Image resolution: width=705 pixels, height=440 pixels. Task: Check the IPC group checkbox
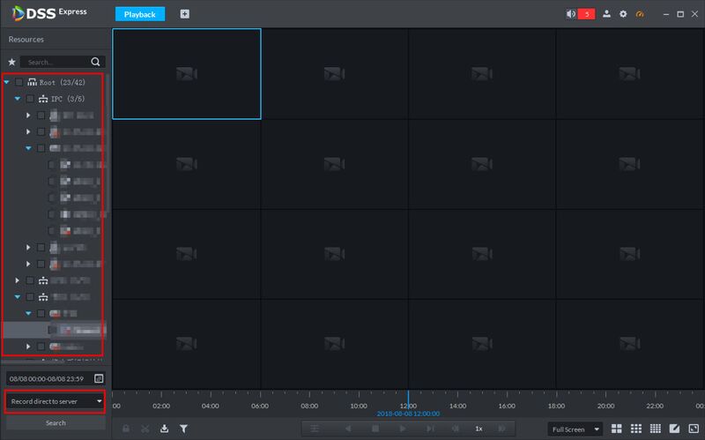coord(30,99)
